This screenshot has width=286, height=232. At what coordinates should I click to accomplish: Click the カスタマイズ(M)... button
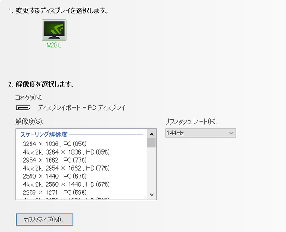tap(44, 220)
